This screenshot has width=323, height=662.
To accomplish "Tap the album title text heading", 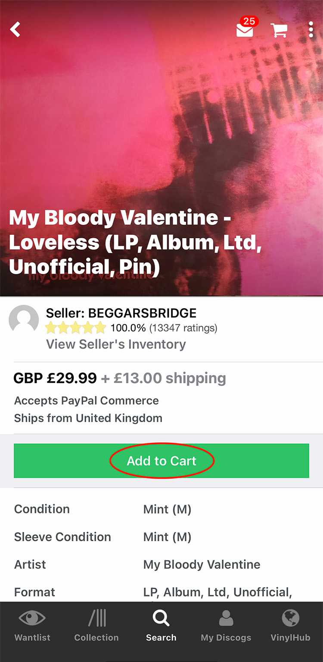I will [136, 242].
